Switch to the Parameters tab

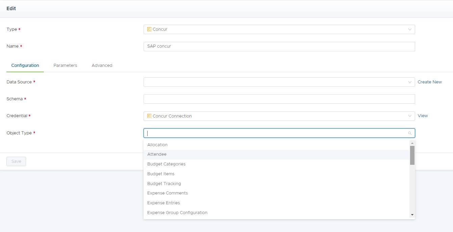point(65,66)
